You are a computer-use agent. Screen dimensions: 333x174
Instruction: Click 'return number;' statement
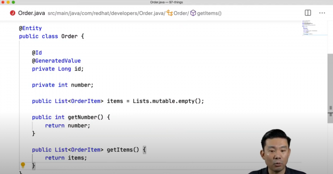coord(67,126)
